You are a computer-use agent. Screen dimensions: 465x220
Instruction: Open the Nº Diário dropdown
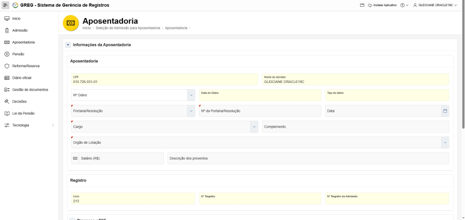pyautogui.click(x=191, y=95)
